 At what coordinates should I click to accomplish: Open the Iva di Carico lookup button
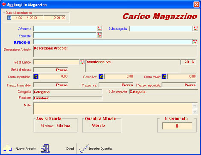click(82, 62)
